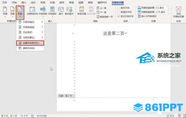Viewport: 186px width, 118px height.
Task: Click the 页脚底端距离 input field
Action: click(161, 12)
